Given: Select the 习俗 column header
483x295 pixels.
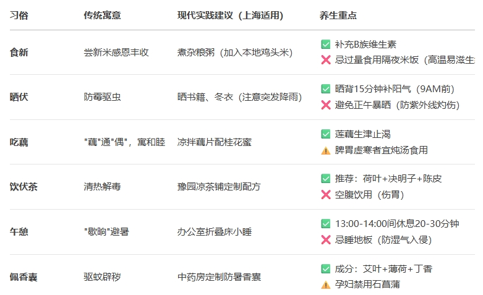Looking at the screenshot, I should coord(19,15).
